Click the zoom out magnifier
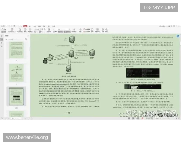The image size is (181, 145). pyautogui.click(x=42, y=29)
